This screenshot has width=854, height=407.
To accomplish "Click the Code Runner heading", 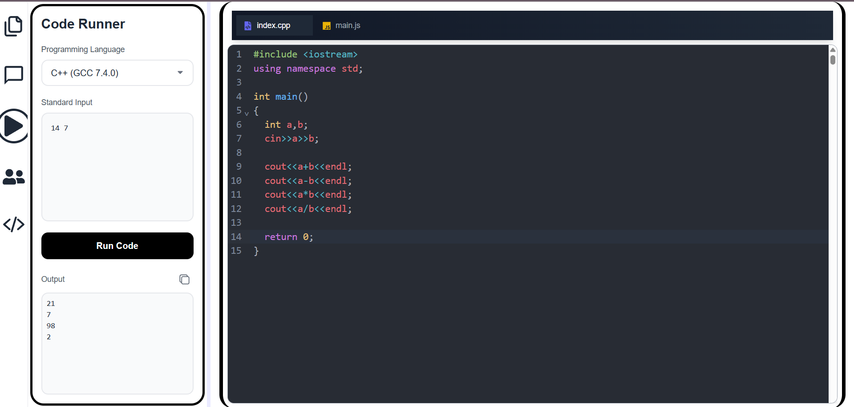I will coord(83,24).
